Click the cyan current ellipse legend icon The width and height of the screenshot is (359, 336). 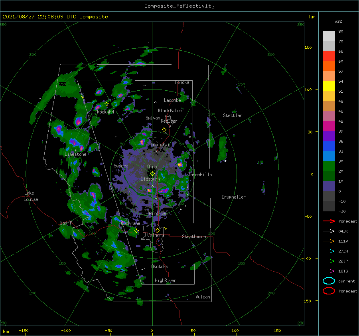[x=329, y=281]
